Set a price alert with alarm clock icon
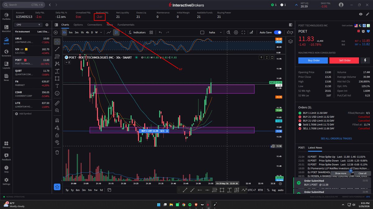Image resolution: width=373 pixels, height=209 pixels. coord(363,31)
